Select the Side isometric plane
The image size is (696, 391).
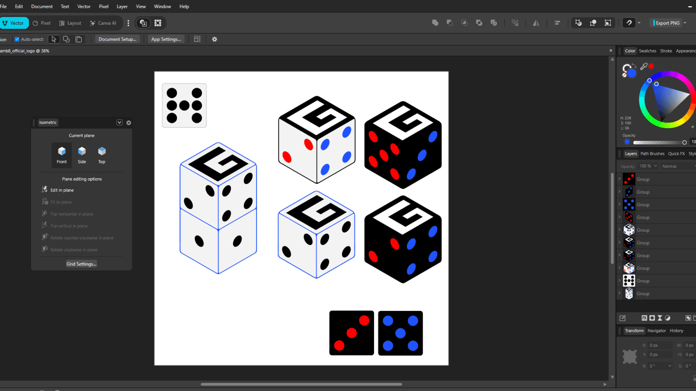pyautogui.click(x=82, y=155)
